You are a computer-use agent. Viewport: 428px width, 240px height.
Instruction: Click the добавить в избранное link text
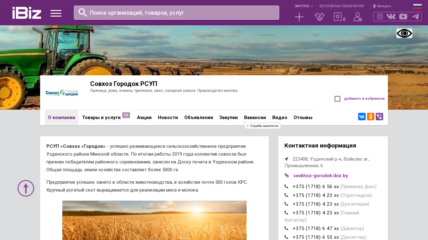[x=364, y=99]
